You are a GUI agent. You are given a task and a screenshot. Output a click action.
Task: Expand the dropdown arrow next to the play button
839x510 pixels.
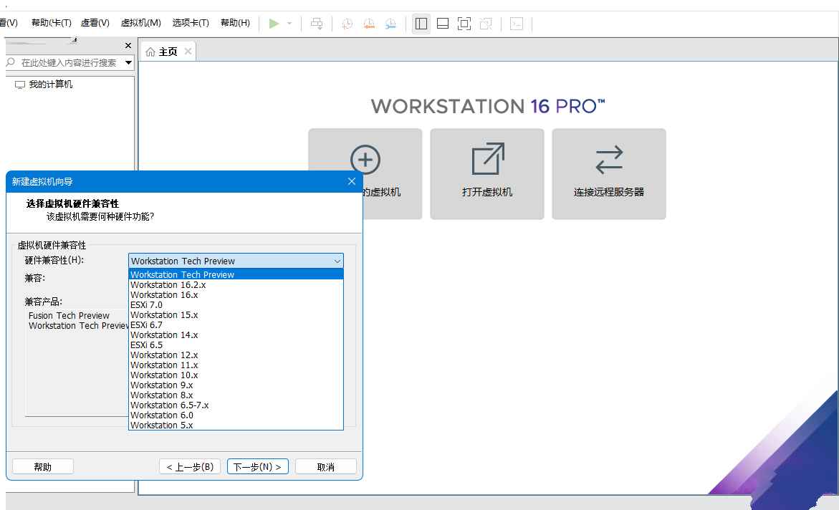289,23
